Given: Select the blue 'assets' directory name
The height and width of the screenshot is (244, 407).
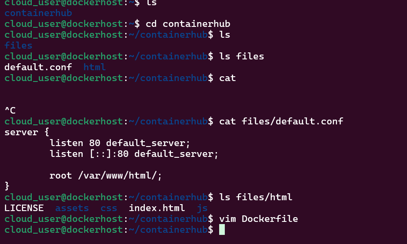Looking at the screenshot, I should [72, 208].
